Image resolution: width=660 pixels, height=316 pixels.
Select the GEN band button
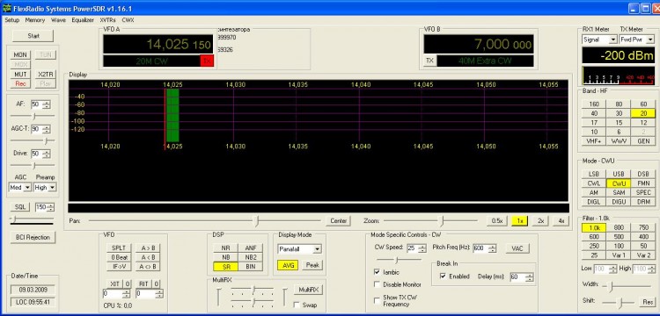[643, 141]
